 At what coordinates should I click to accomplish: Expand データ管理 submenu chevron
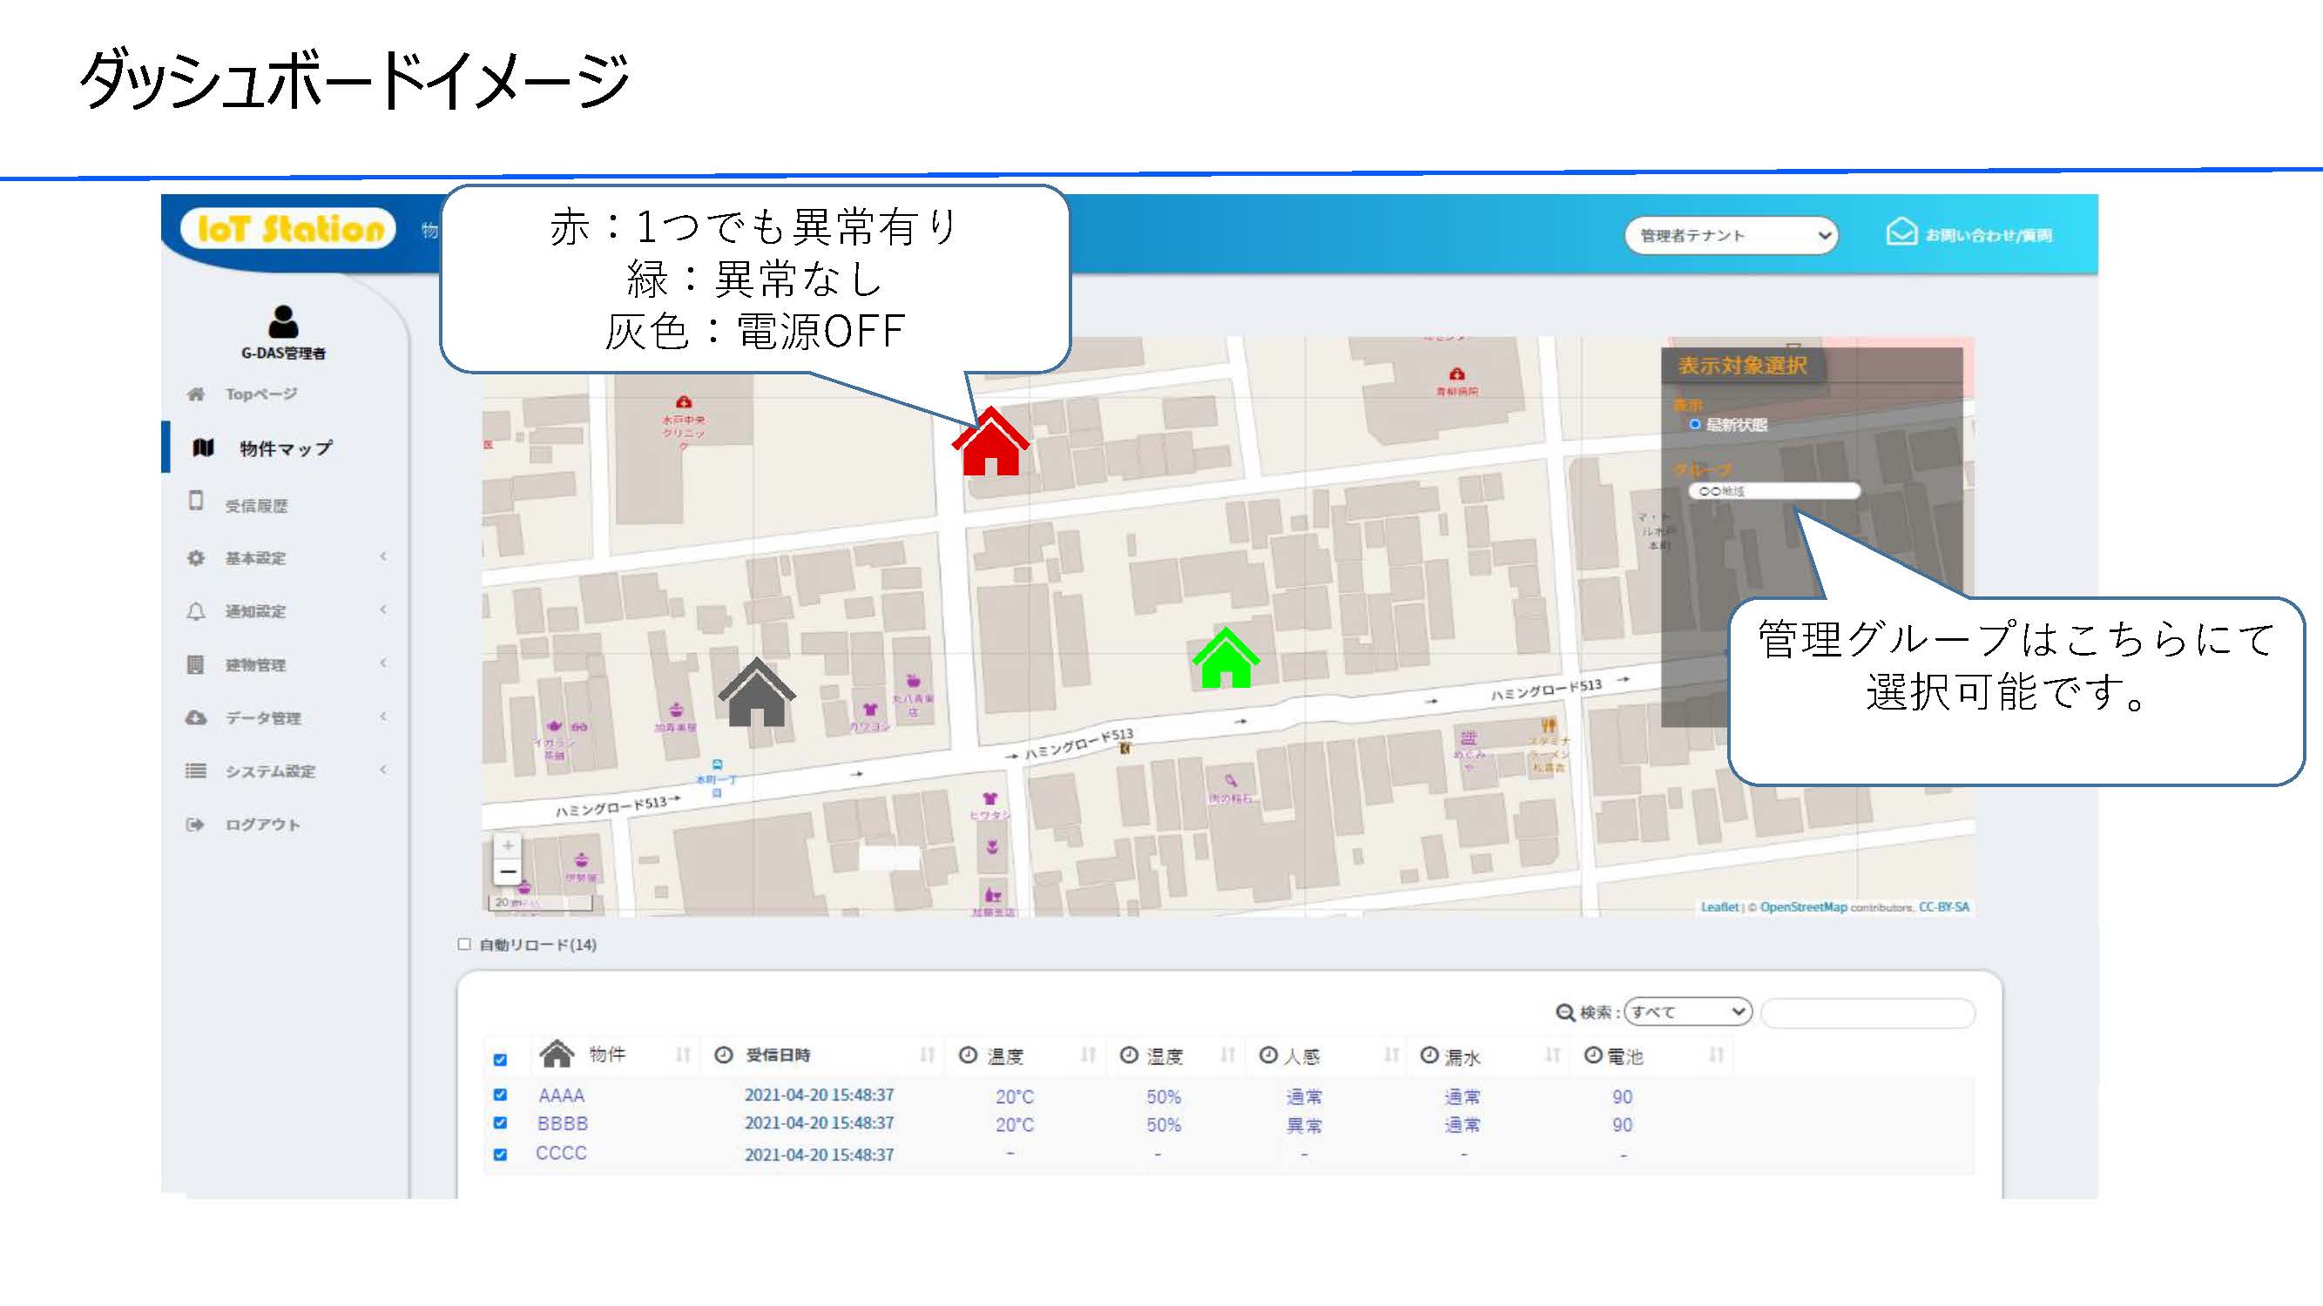coord(383,717)
